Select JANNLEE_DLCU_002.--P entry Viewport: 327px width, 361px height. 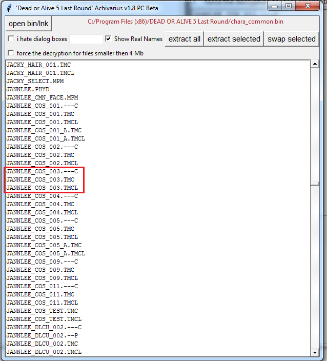pyautogui.click(x=43, y=335)
